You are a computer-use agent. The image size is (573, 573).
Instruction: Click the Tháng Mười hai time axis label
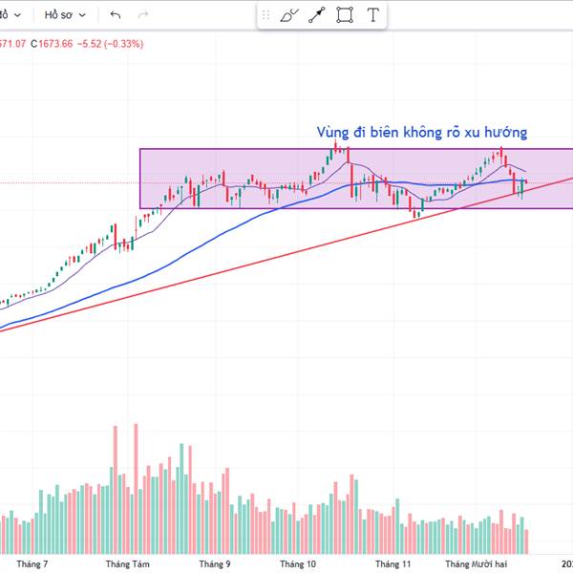pyautogui.click(x=477, y=564)
